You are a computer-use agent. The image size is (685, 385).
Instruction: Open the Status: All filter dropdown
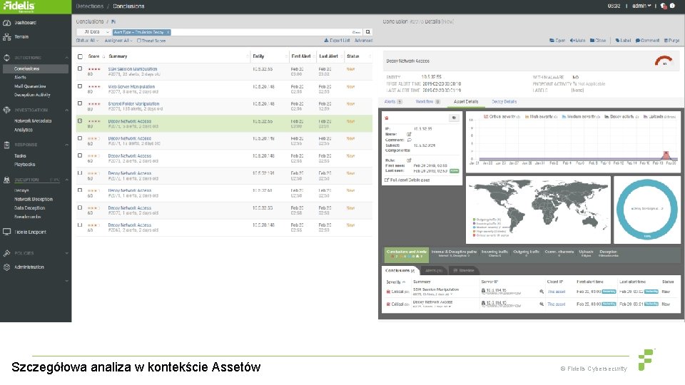[87, 41]
